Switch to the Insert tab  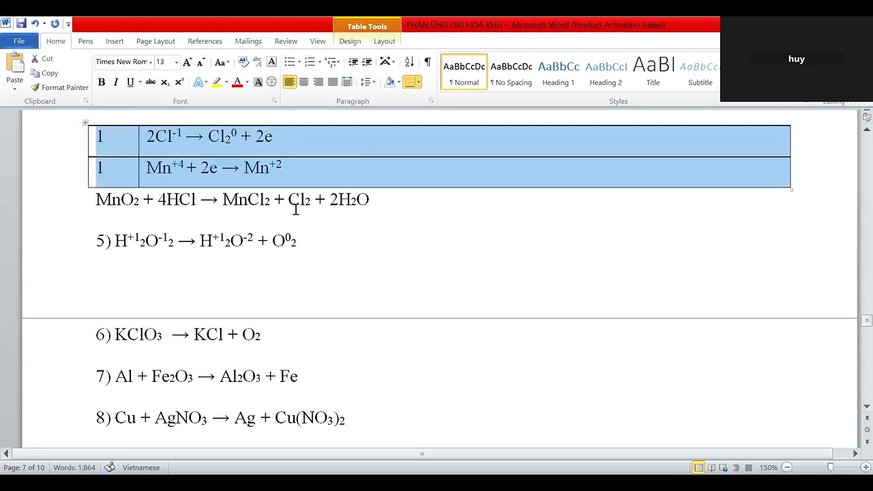[115, 41]
